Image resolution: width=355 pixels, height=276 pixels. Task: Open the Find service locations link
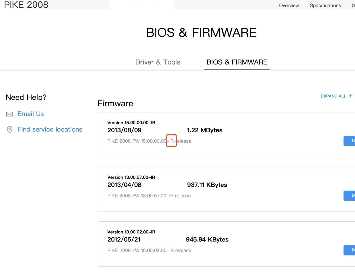[x=50, y=129]
